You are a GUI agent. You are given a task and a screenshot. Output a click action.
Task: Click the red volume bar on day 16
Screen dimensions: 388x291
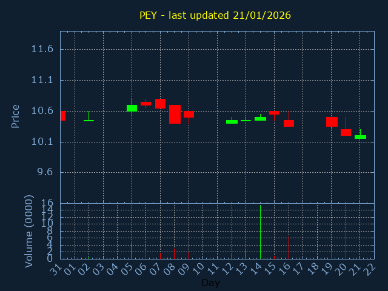289,247
